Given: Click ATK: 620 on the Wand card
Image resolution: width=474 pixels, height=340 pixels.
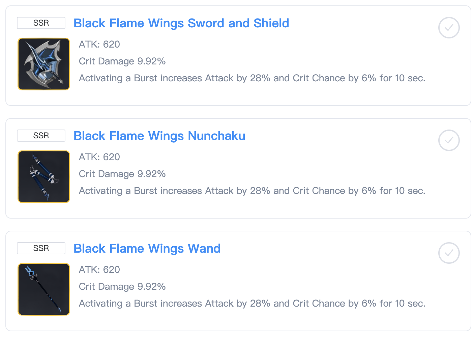Looking at the screenshot, I should (x=99, y=270).
